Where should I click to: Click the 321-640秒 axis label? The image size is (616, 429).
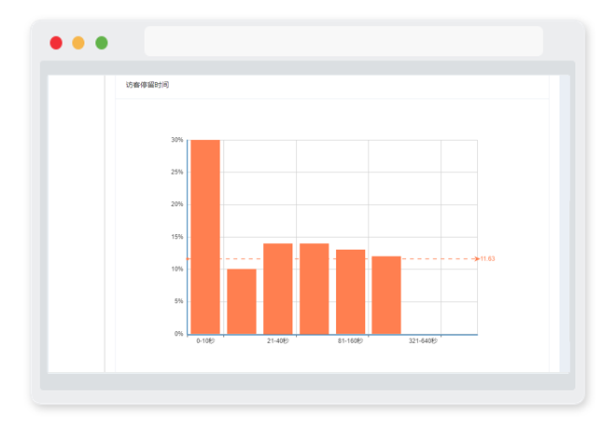pos(423,341)
